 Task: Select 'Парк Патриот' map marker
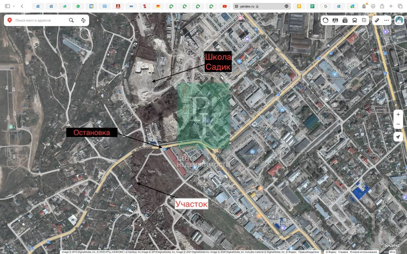pos(11,127)
